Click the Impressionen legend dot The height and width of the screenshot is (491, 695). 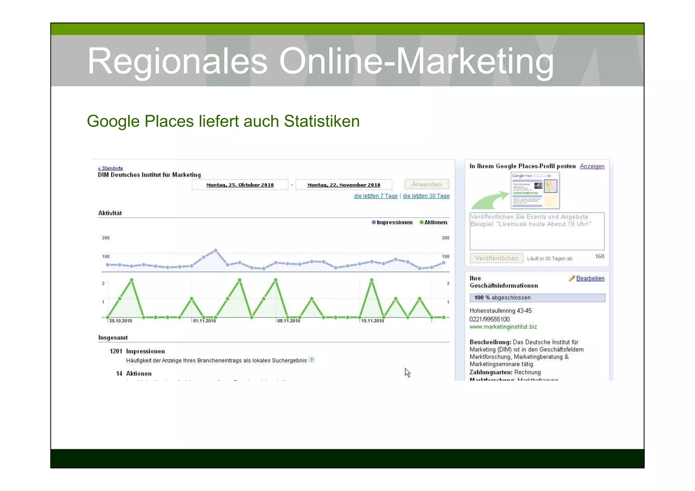click(x=374, y=222)
